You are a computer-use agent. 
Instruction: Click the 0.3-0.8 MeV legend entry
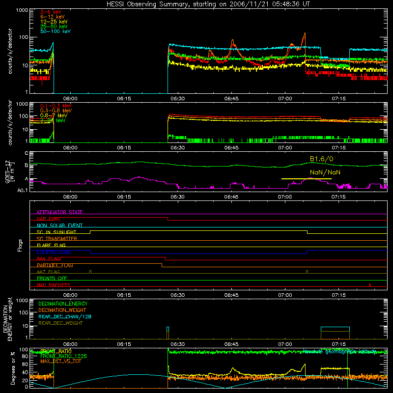56,111
